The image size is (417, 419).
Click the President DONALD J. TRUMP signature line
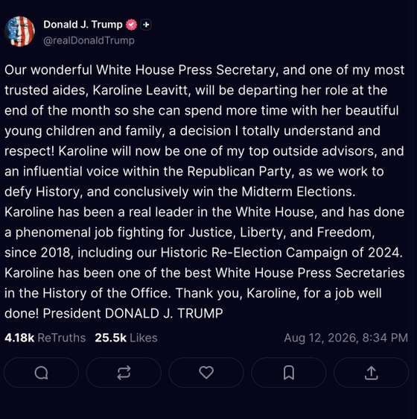[133, 313]
